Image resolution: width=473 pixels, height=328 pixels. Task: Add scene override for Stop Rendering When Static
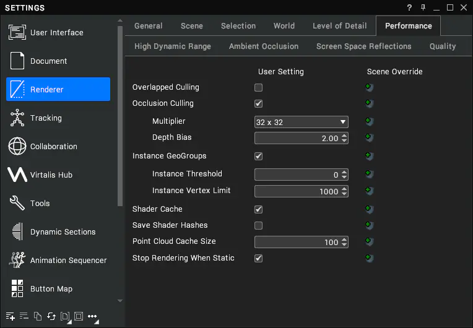369,258
